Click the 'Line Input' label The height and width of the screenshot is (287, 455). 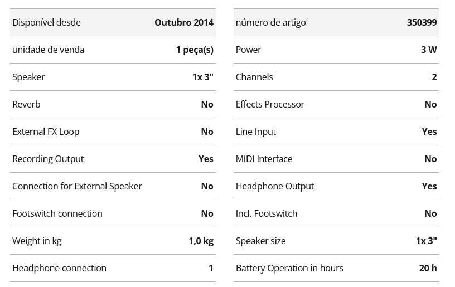(256, 132)
